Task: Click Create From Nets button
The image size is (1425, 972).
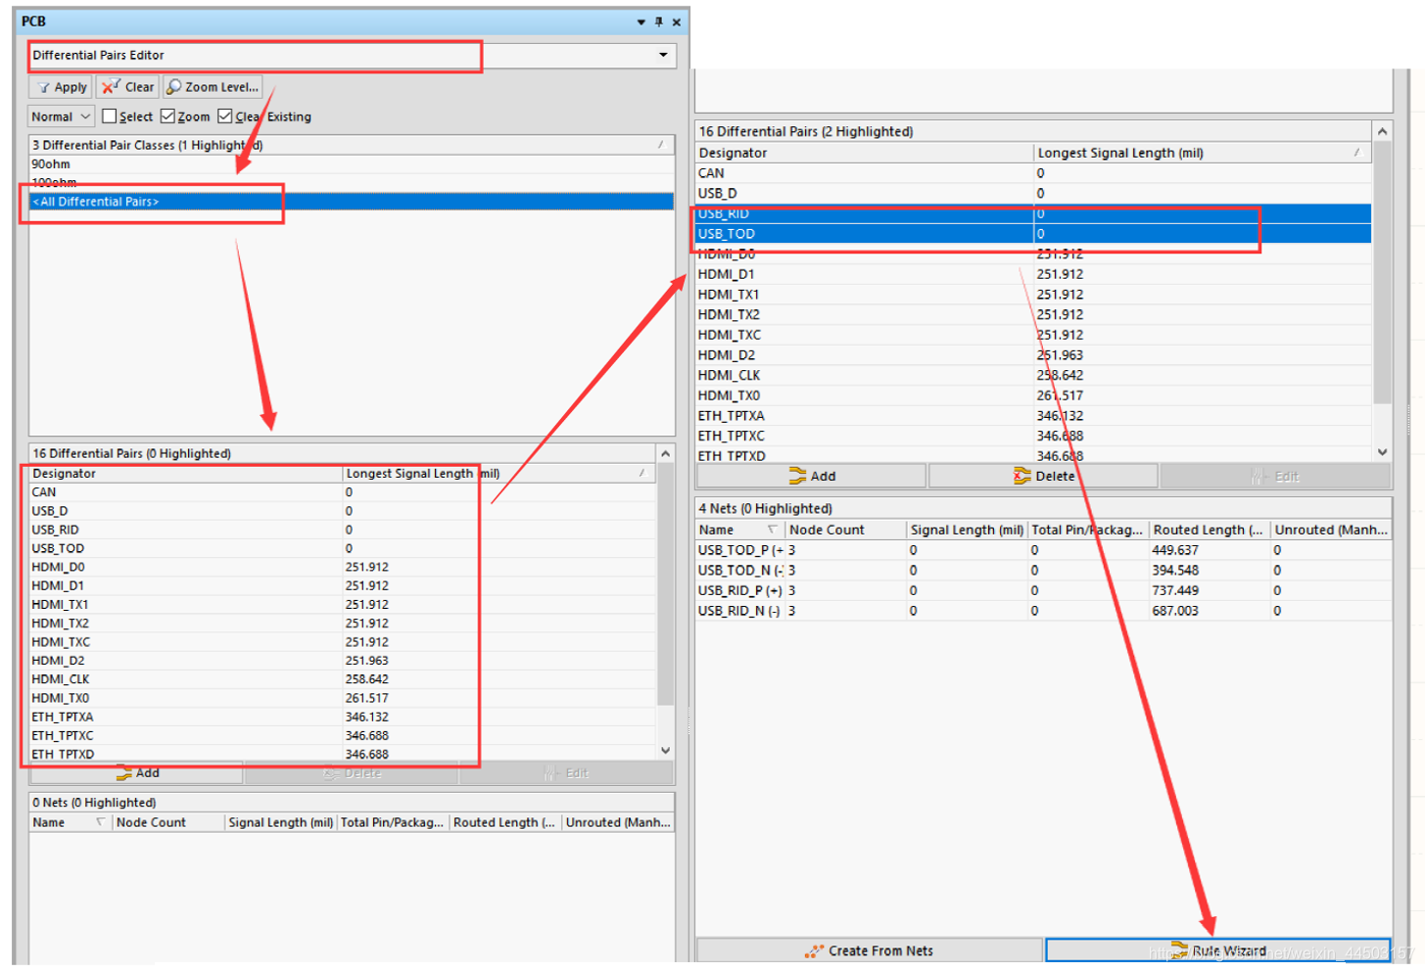Action: coord(869,950)
